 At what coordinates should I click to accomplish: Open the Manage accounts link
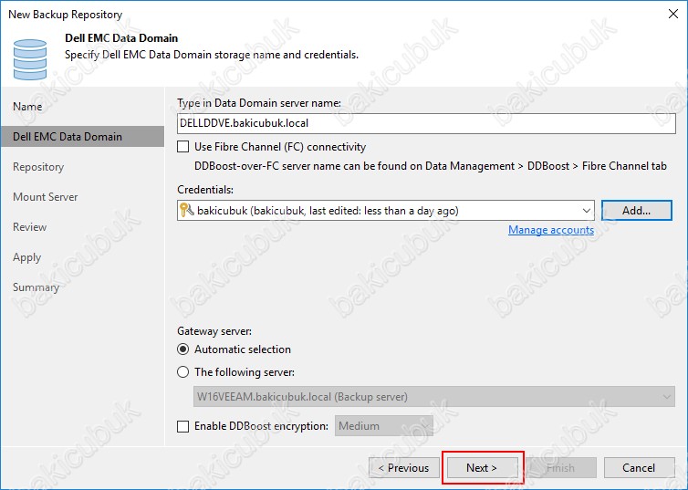pos(551,230)
